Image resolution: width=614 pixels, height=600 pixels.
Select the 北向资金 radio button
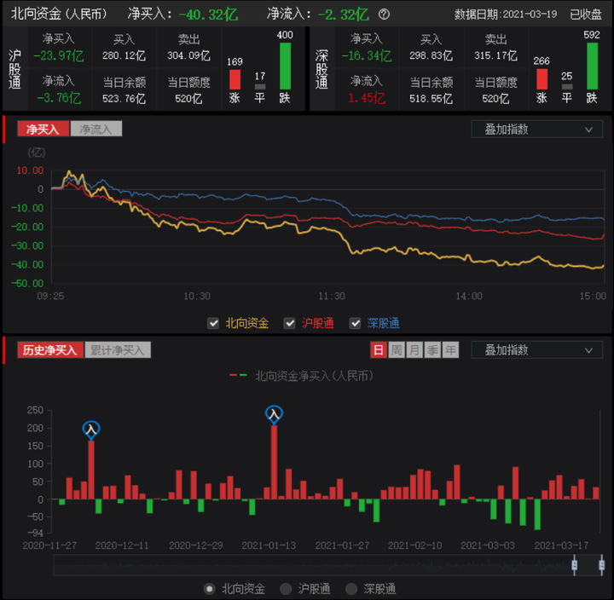pyautogui.click(x=210, y=589)
